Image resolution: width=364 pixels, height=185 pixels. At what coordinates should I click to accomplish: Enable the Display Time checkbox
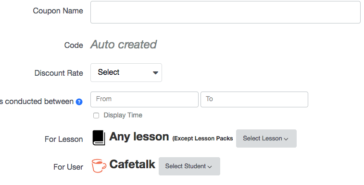pyautogui.click(x=96, y=116)
